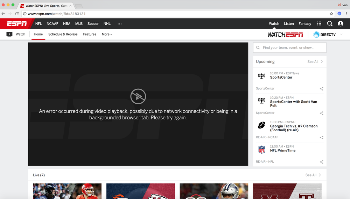Click the ESPN logo in the header

17,24
